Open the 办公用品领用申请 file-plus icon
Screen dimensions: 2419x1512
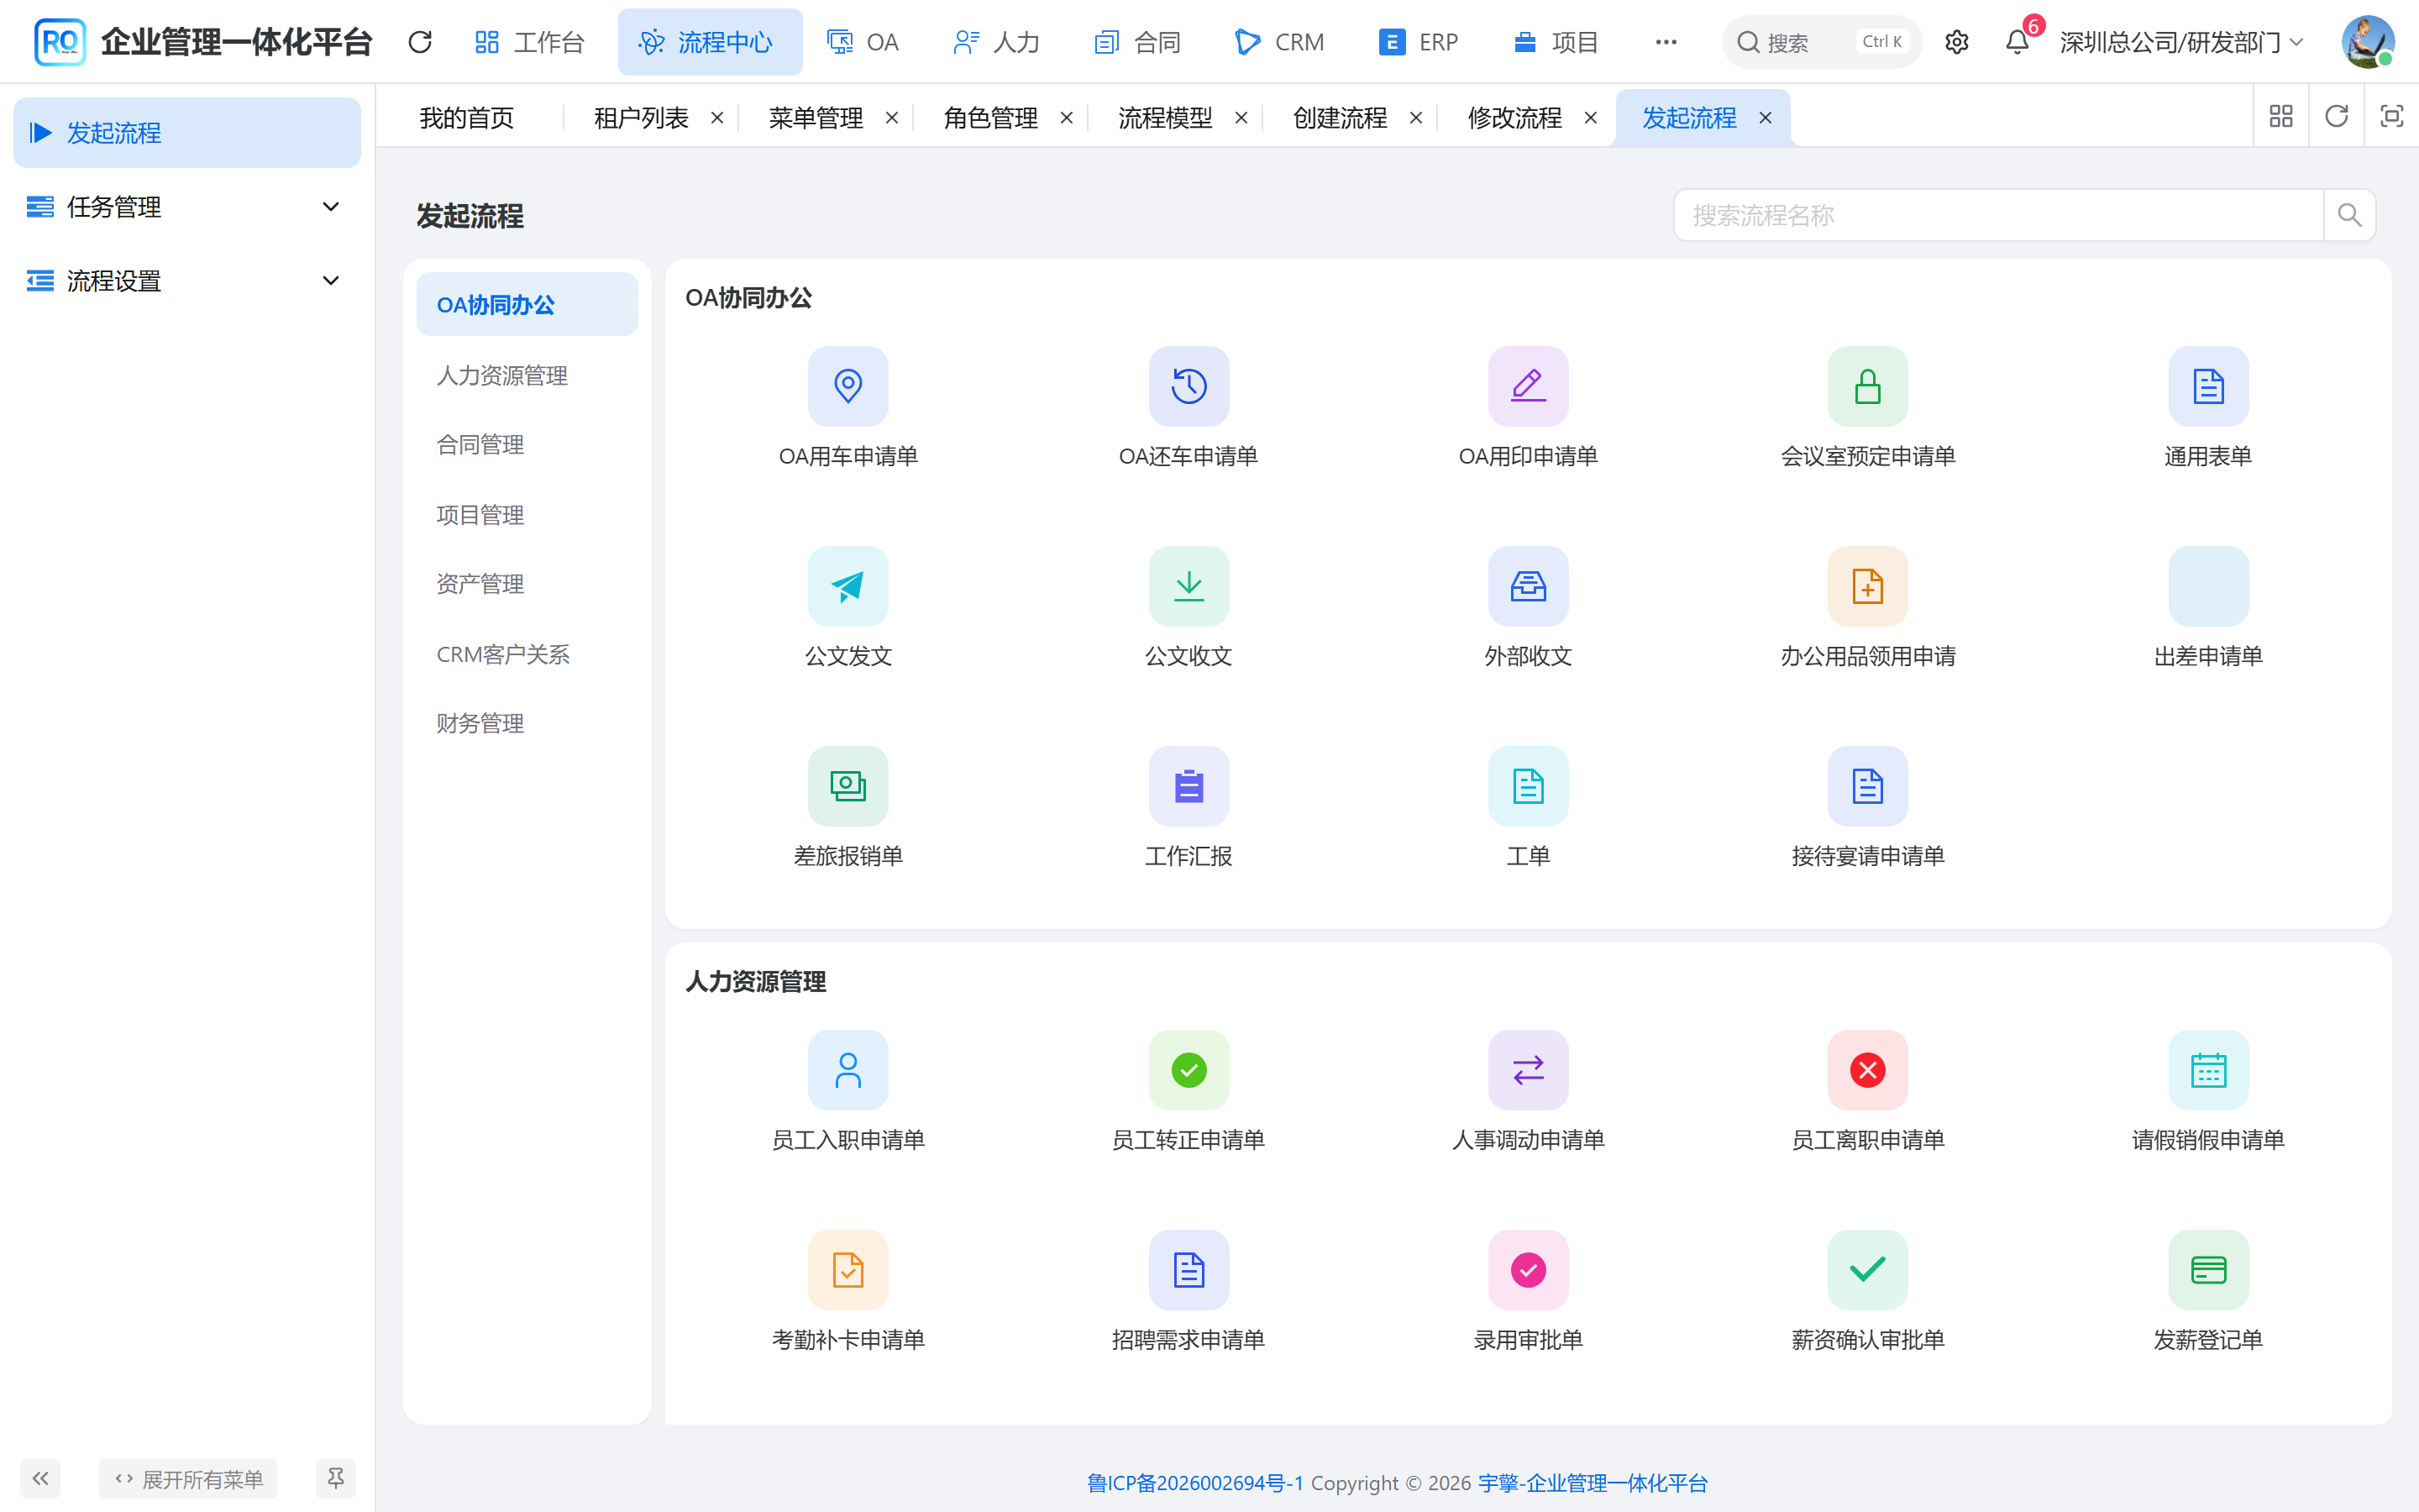(1867, 586)
